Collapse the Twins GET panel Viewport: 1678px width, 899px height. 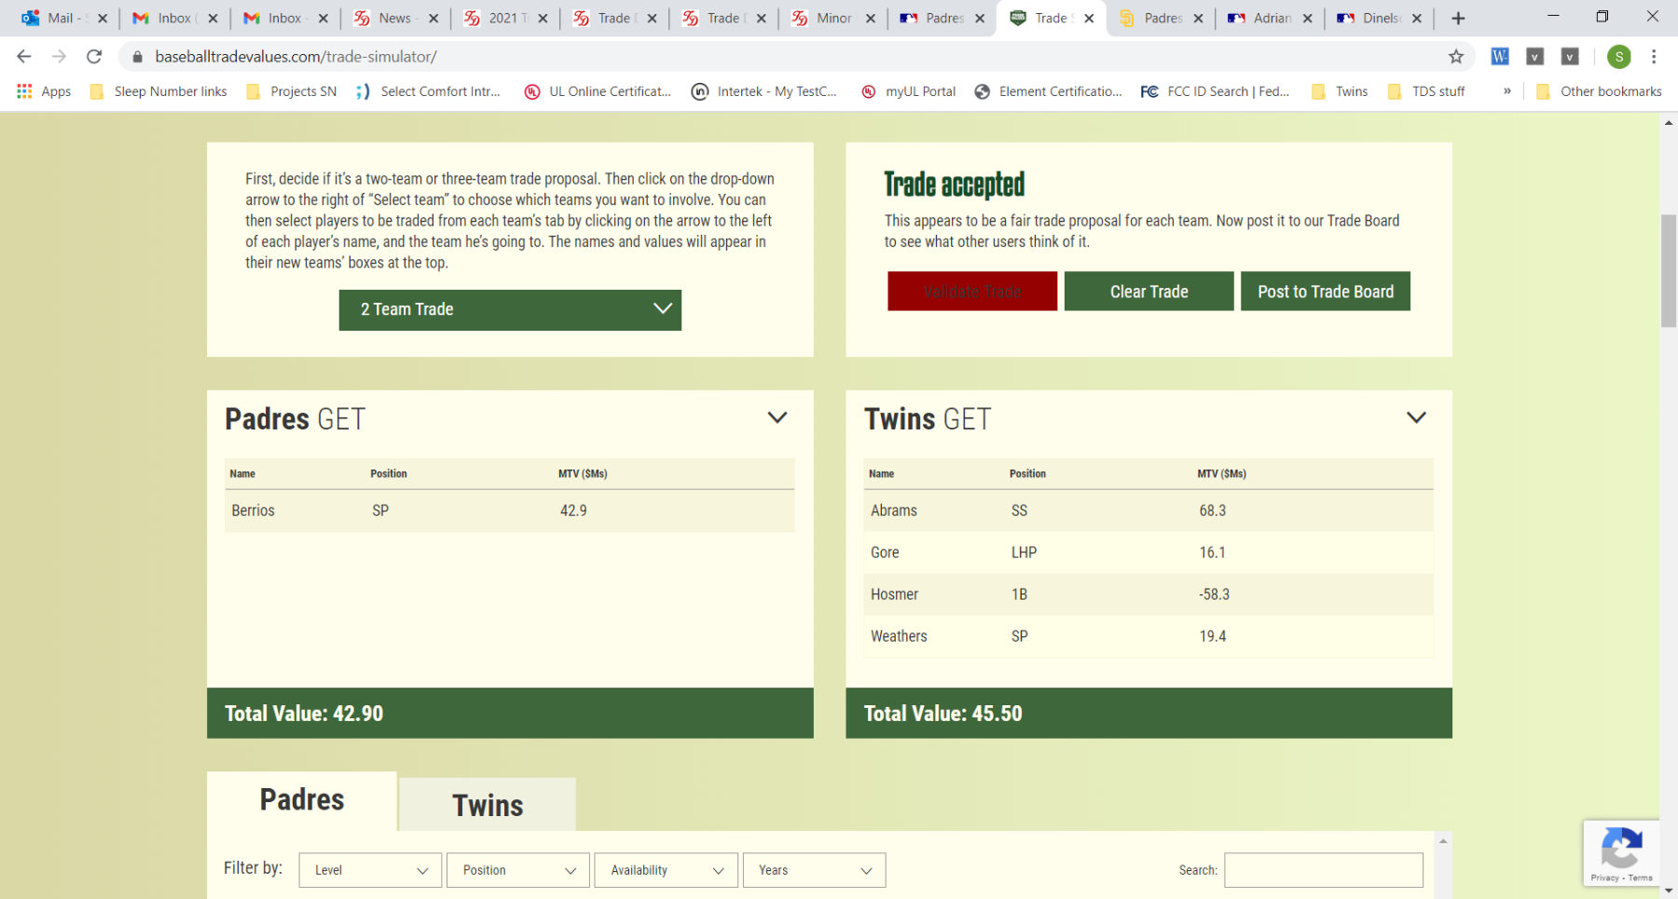(1415, 417)
